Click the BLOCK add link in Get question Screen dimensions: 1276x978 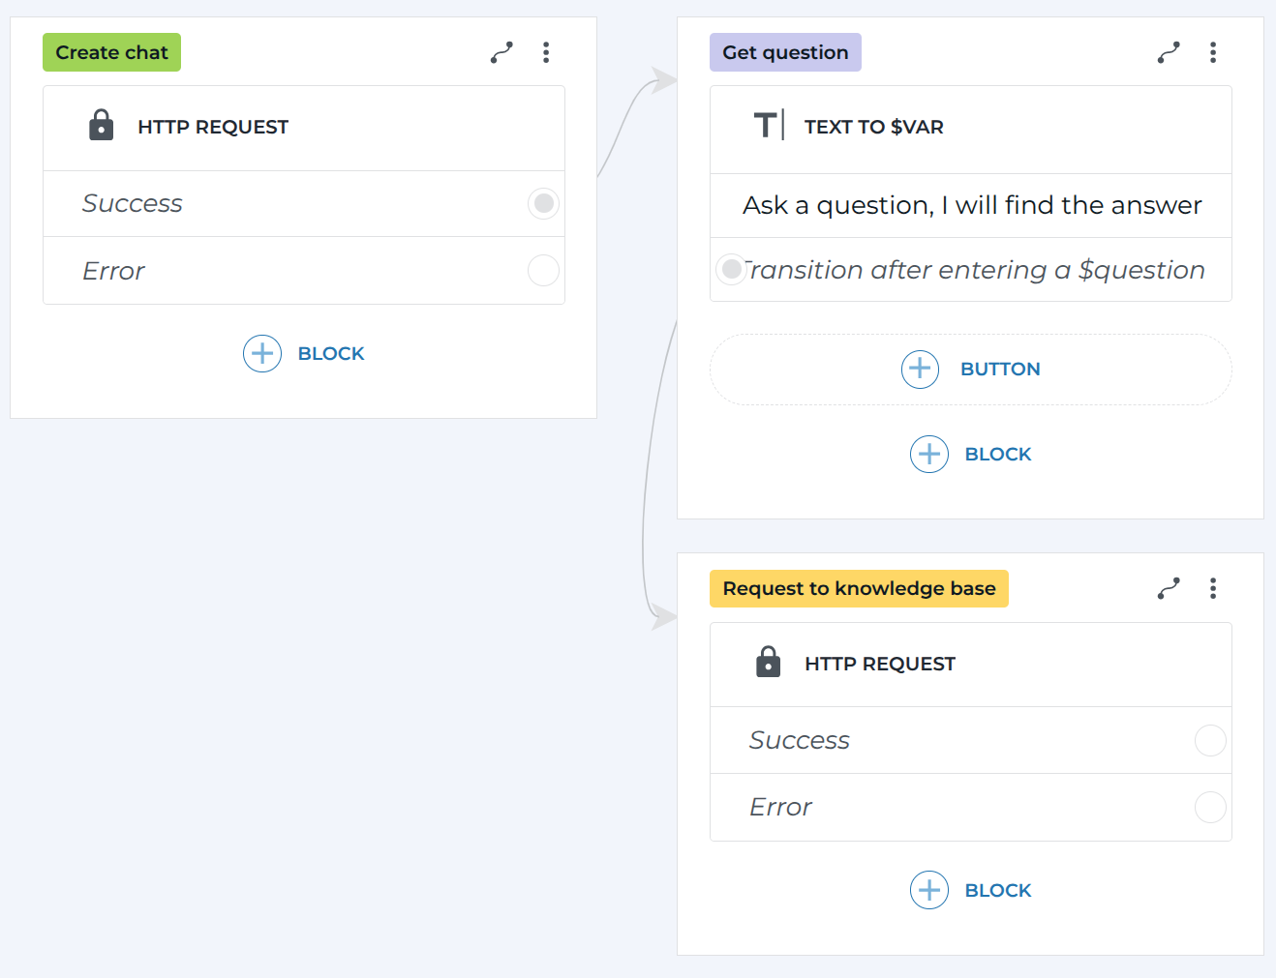coord(997,455)
